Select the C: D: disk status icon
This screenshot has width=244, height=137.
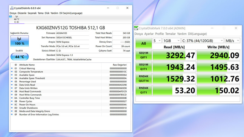click(x=11, y=16)
